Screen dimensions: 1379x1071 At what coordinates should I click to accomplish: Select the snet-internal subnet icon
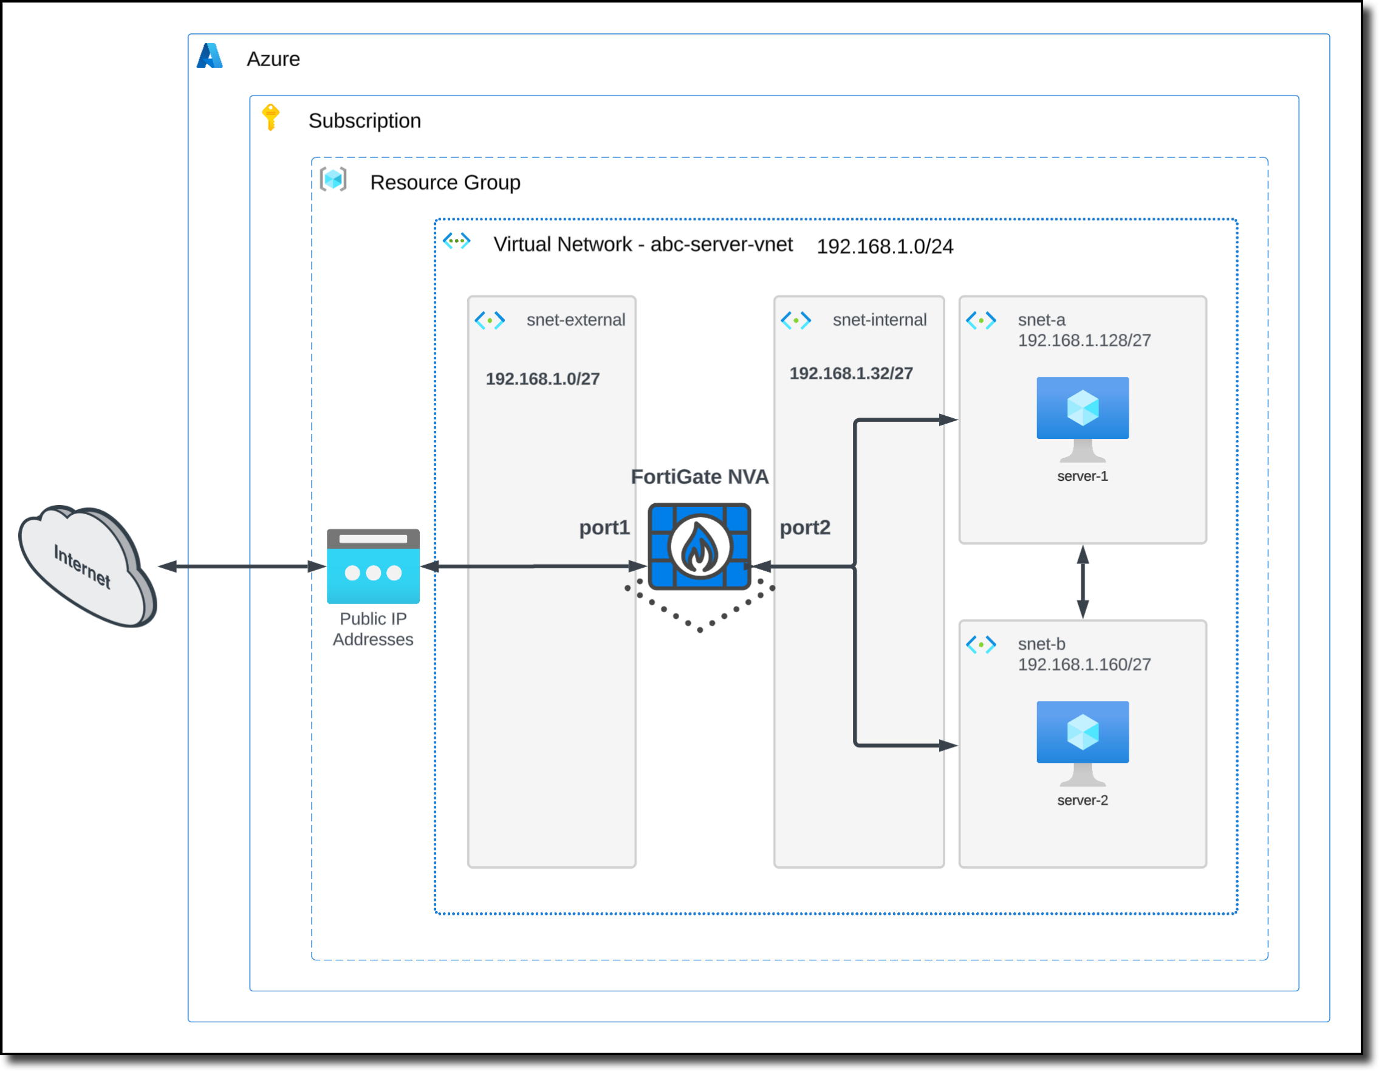(798, 320)
